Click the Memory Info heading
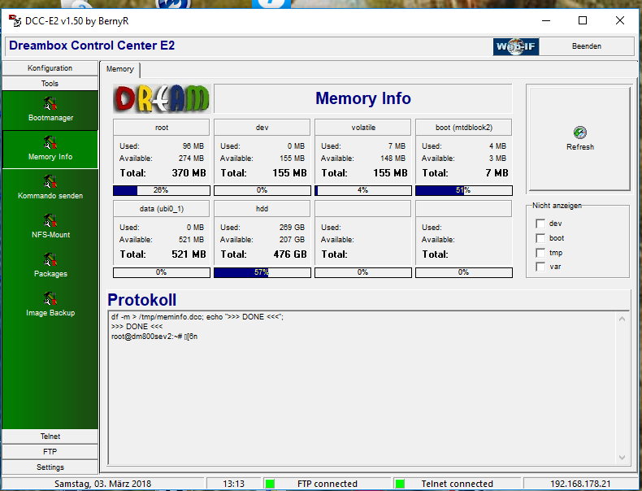The image size is (642, 491). 362,98
